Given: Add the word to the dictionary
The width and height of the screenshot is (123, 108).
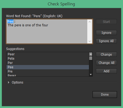Looking at the screenshot, I should pos(106,71).
